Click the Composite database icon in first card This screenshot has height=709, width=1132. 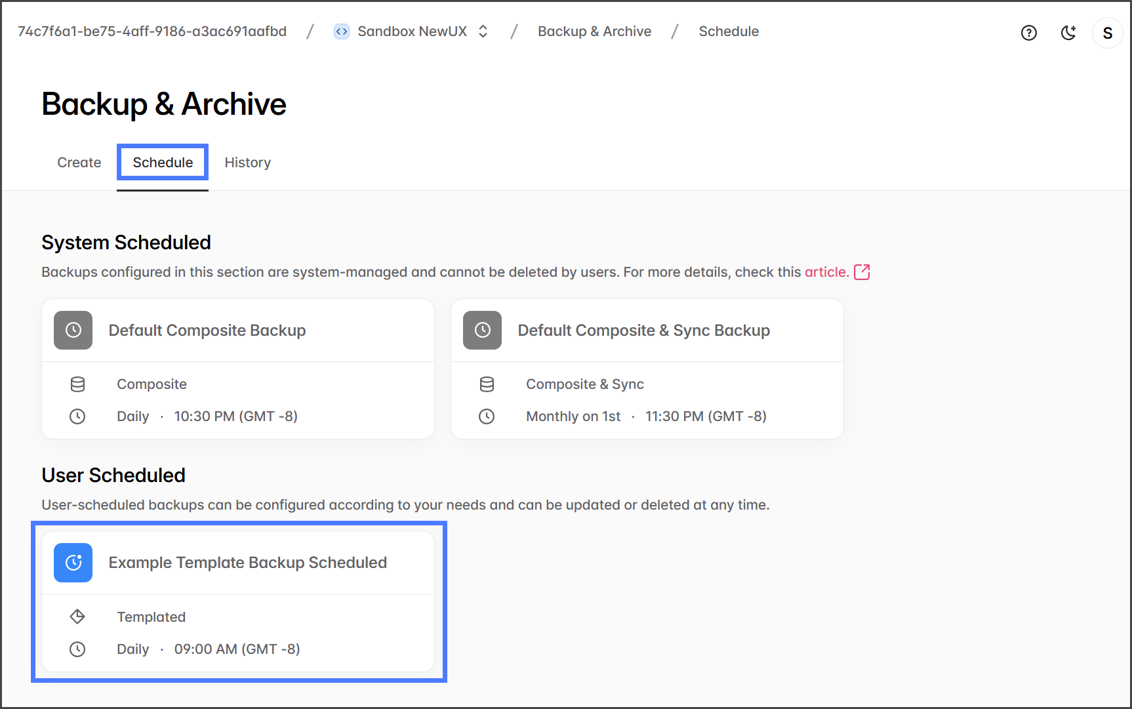point(77,384)
